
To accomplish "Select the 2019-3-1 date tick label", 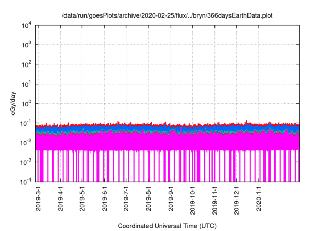I will pos(39,200).
